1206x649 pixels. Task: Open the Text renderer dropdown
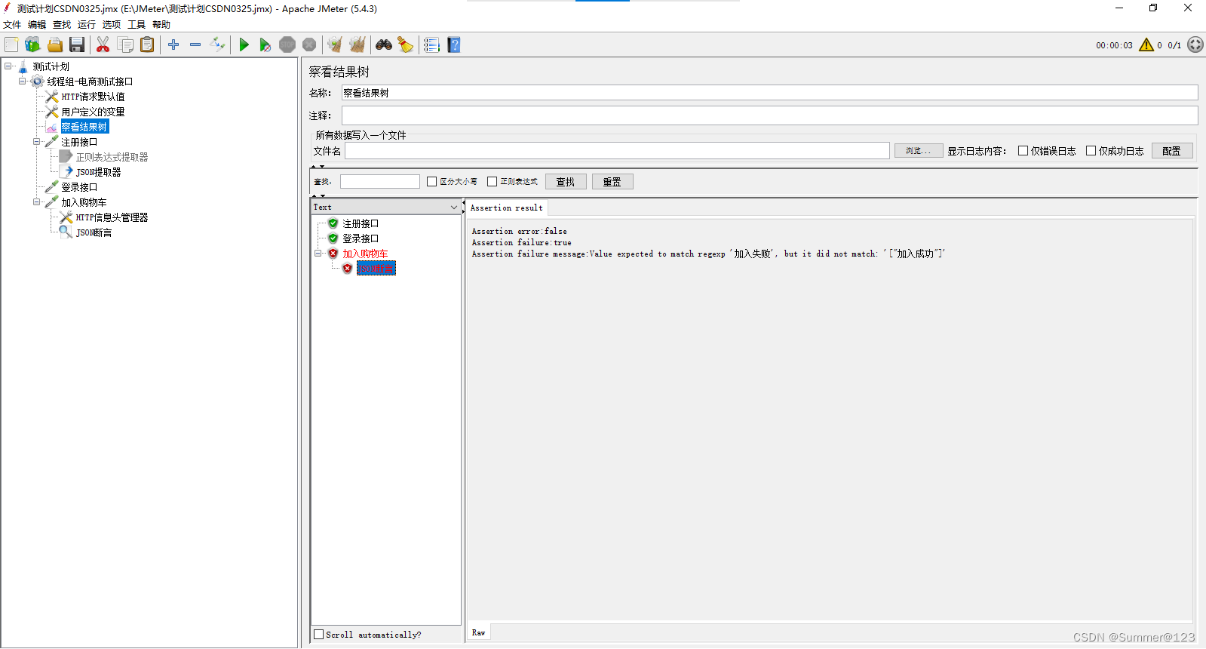coord(386,207)
